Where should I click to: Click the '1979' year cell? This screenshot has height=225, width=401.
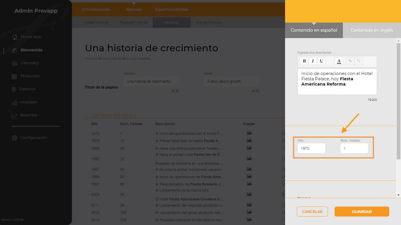(x=95, y=141)
